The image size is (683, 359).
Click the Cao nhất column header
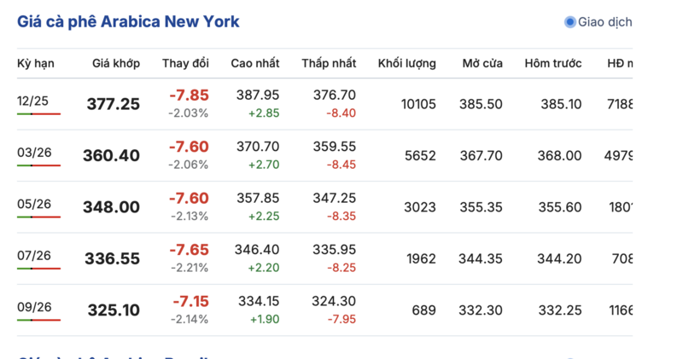255,64
